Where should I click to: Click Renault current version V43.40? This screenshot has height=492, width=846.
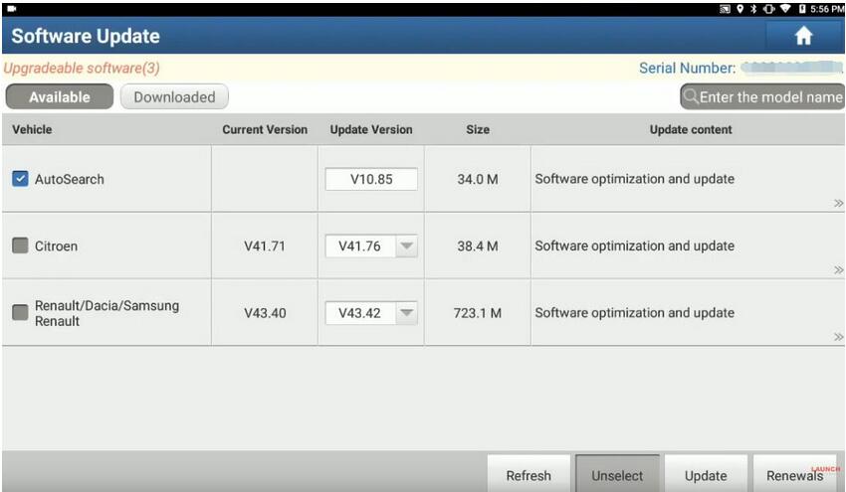265,313
